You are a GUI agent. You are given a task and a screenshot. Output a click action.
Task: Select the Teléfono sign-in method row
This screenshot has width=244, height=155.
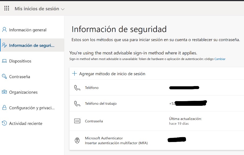tap(92, 88)
